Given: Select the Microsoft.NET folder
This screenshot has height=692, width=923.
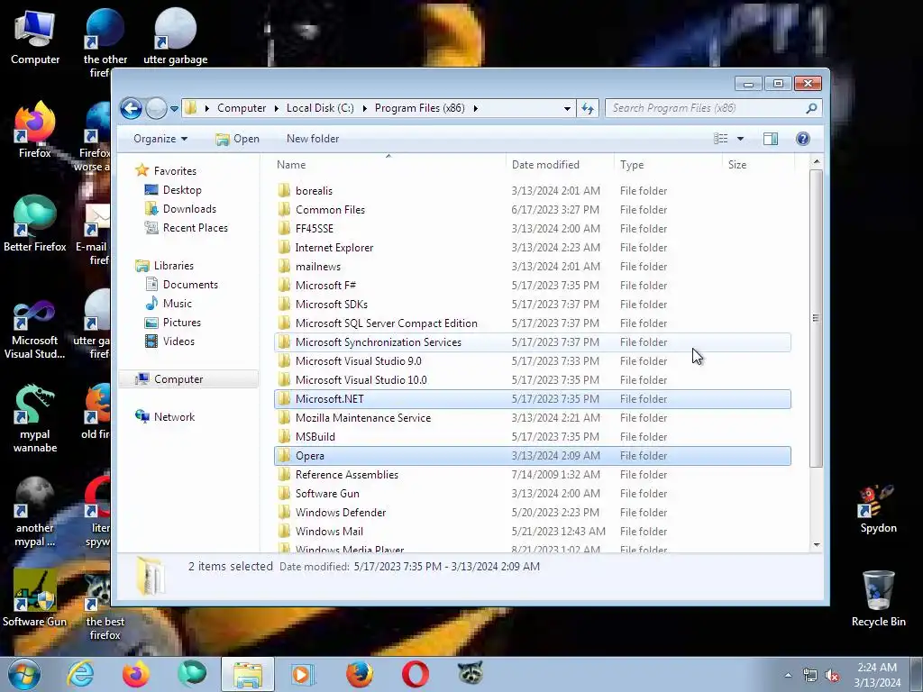Looking at the screenshot, I should click(x=532, y=399).
